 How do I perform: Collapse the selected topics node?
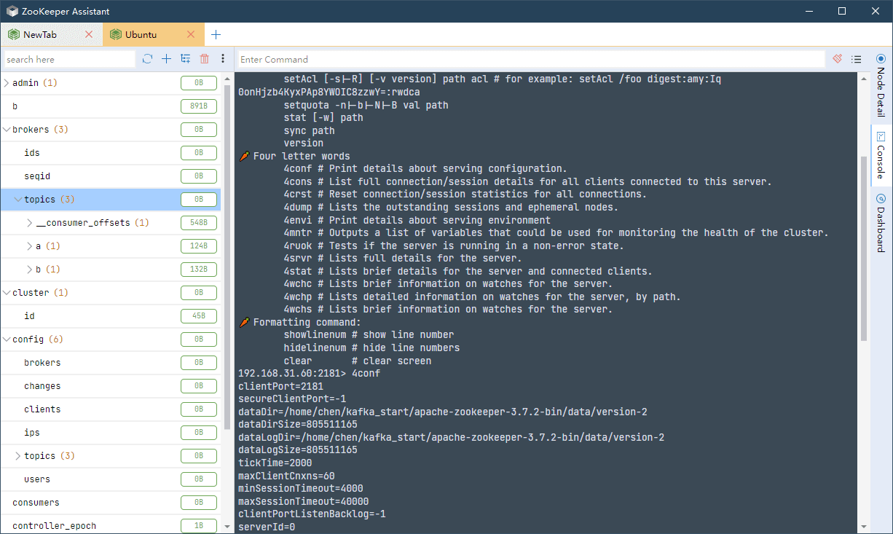coord(17,200)
